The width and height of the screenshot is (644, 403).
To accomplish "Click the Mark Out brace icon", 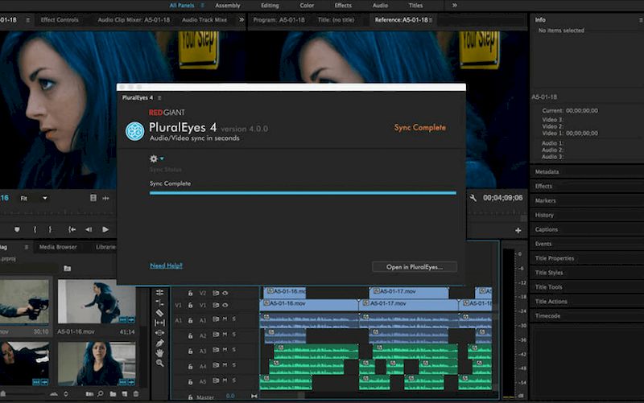I will coord(50,230).
